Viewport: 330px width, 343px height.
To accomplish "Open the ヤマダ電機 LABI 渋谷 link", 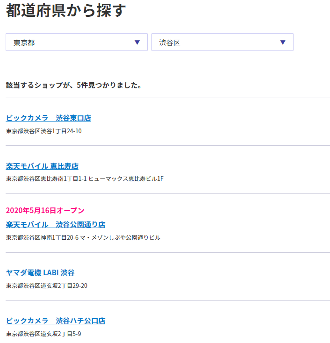I will click(40, 273).
